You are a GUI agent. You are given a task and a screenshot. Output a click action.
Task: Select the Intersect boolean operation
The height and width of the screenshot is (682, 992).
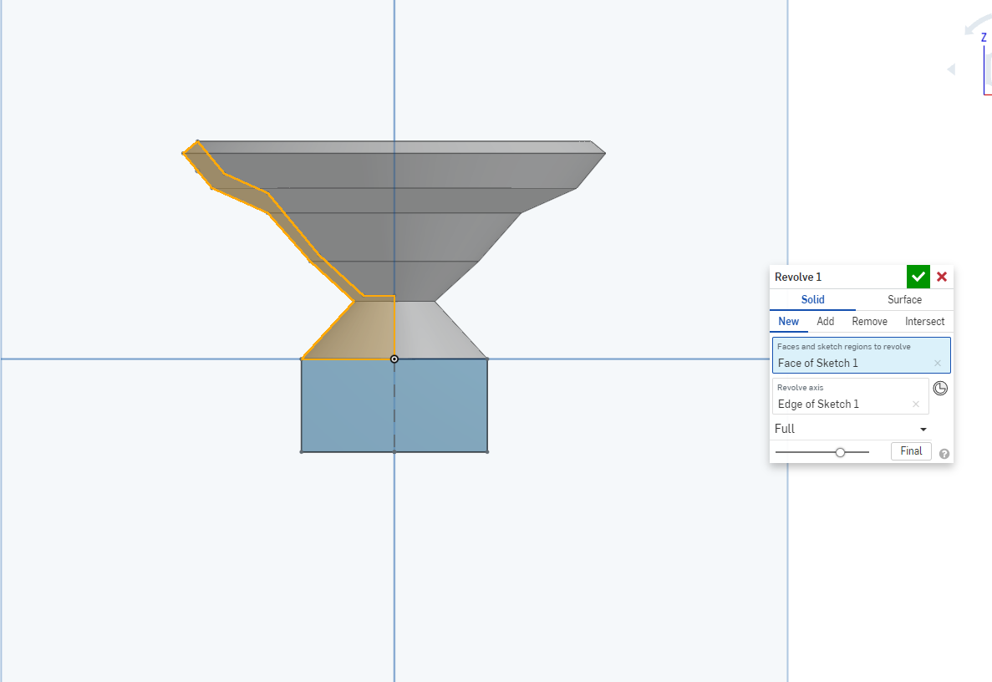point(924,321)
